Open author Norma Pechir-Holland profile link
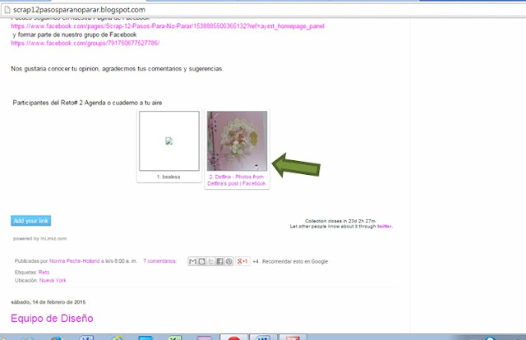Image resolution: width=526 pixels, height=340 pixels. coord(75,261)
